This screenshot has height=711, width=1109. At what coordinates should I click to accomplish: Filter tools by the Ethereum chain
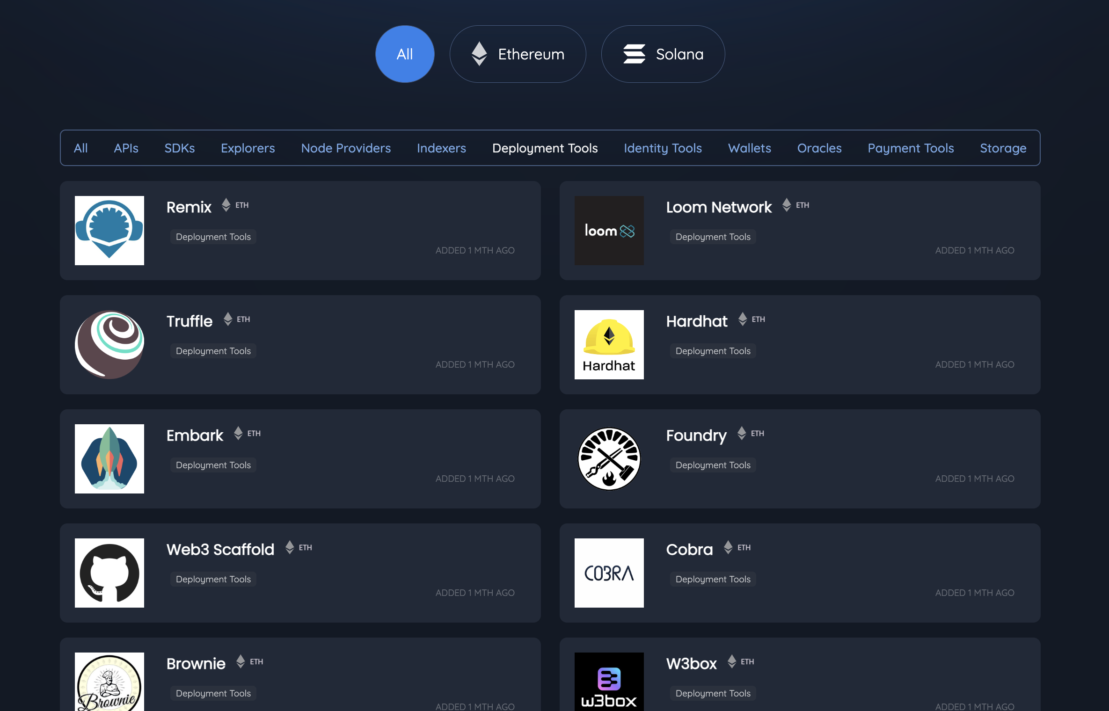[x=518, y=54]
